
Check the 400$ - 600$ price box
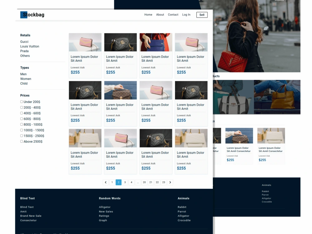pyautogui.click(x=22, y=113)
